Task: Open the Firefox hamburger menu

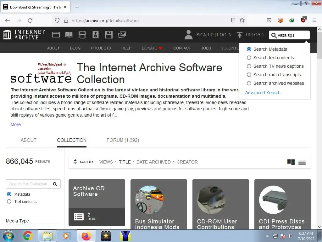Action: 314,20
